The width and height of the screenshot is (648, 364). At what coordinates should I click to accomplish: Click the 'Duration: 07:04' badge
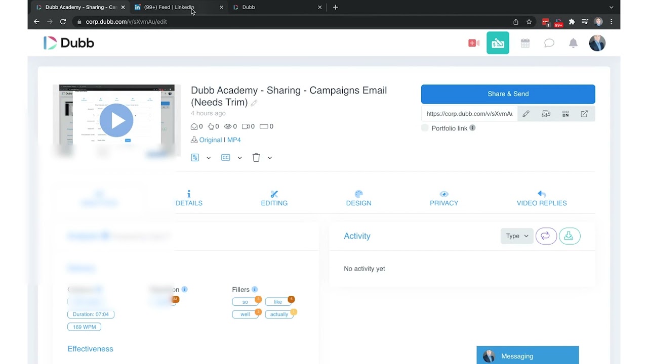click(91, 314)
